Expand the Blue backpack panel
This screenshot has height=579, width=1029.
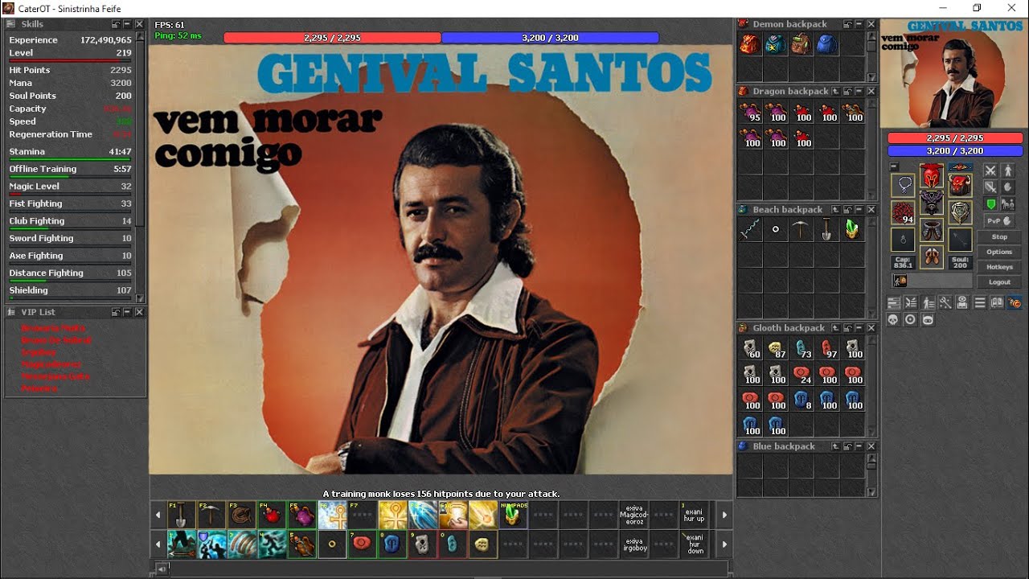click(x=859, y=446)
